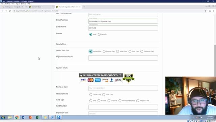Close the tractor palace Google Search tab
Viewport: 216px width, 122px height.
(26, 7)
